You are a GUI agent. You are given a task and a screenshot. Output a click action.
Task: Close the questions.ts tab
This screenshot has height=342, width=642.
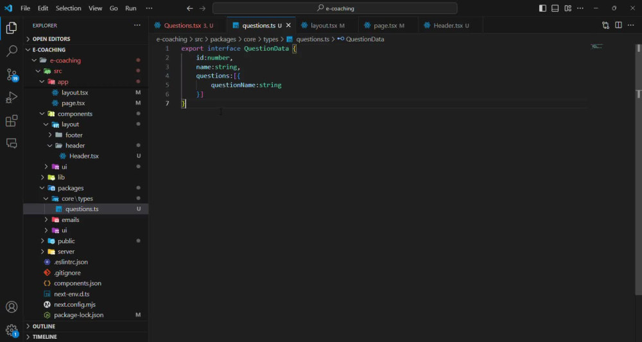[288, 26]
